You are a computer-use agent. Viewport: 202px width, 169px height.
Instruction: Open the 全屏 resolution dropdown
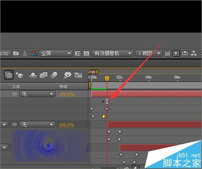(x=56, y=53)
